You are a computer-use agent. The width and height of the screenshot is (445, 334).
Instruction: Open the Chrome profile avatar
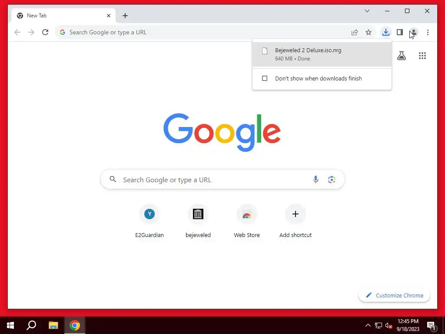(x=414, y=32)
